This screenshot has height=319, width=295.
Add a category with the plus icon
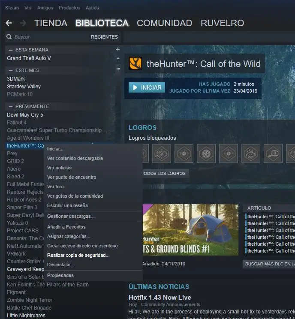tap(118, 49)
